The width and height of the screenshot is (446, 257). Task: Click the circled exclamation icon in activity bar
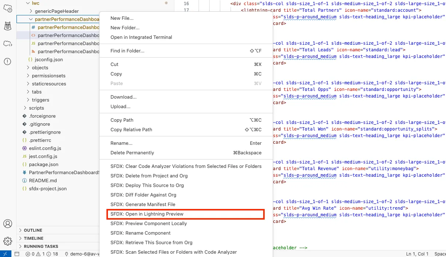pyautogui.click(x=8, y=62)
